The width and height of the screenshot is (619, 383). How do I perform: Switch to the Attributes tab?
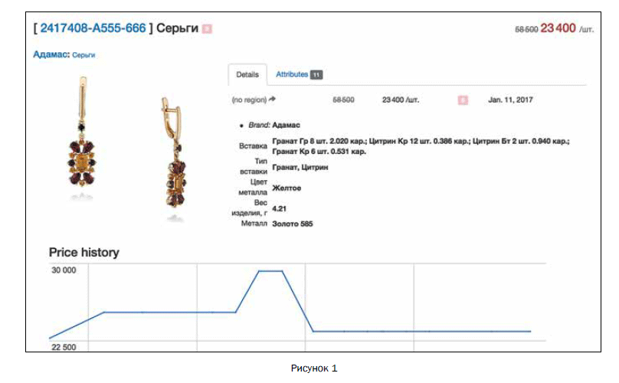tap(292, 75)
